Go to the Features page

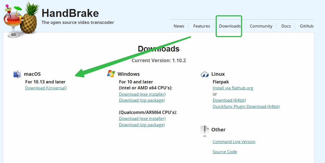201,26
